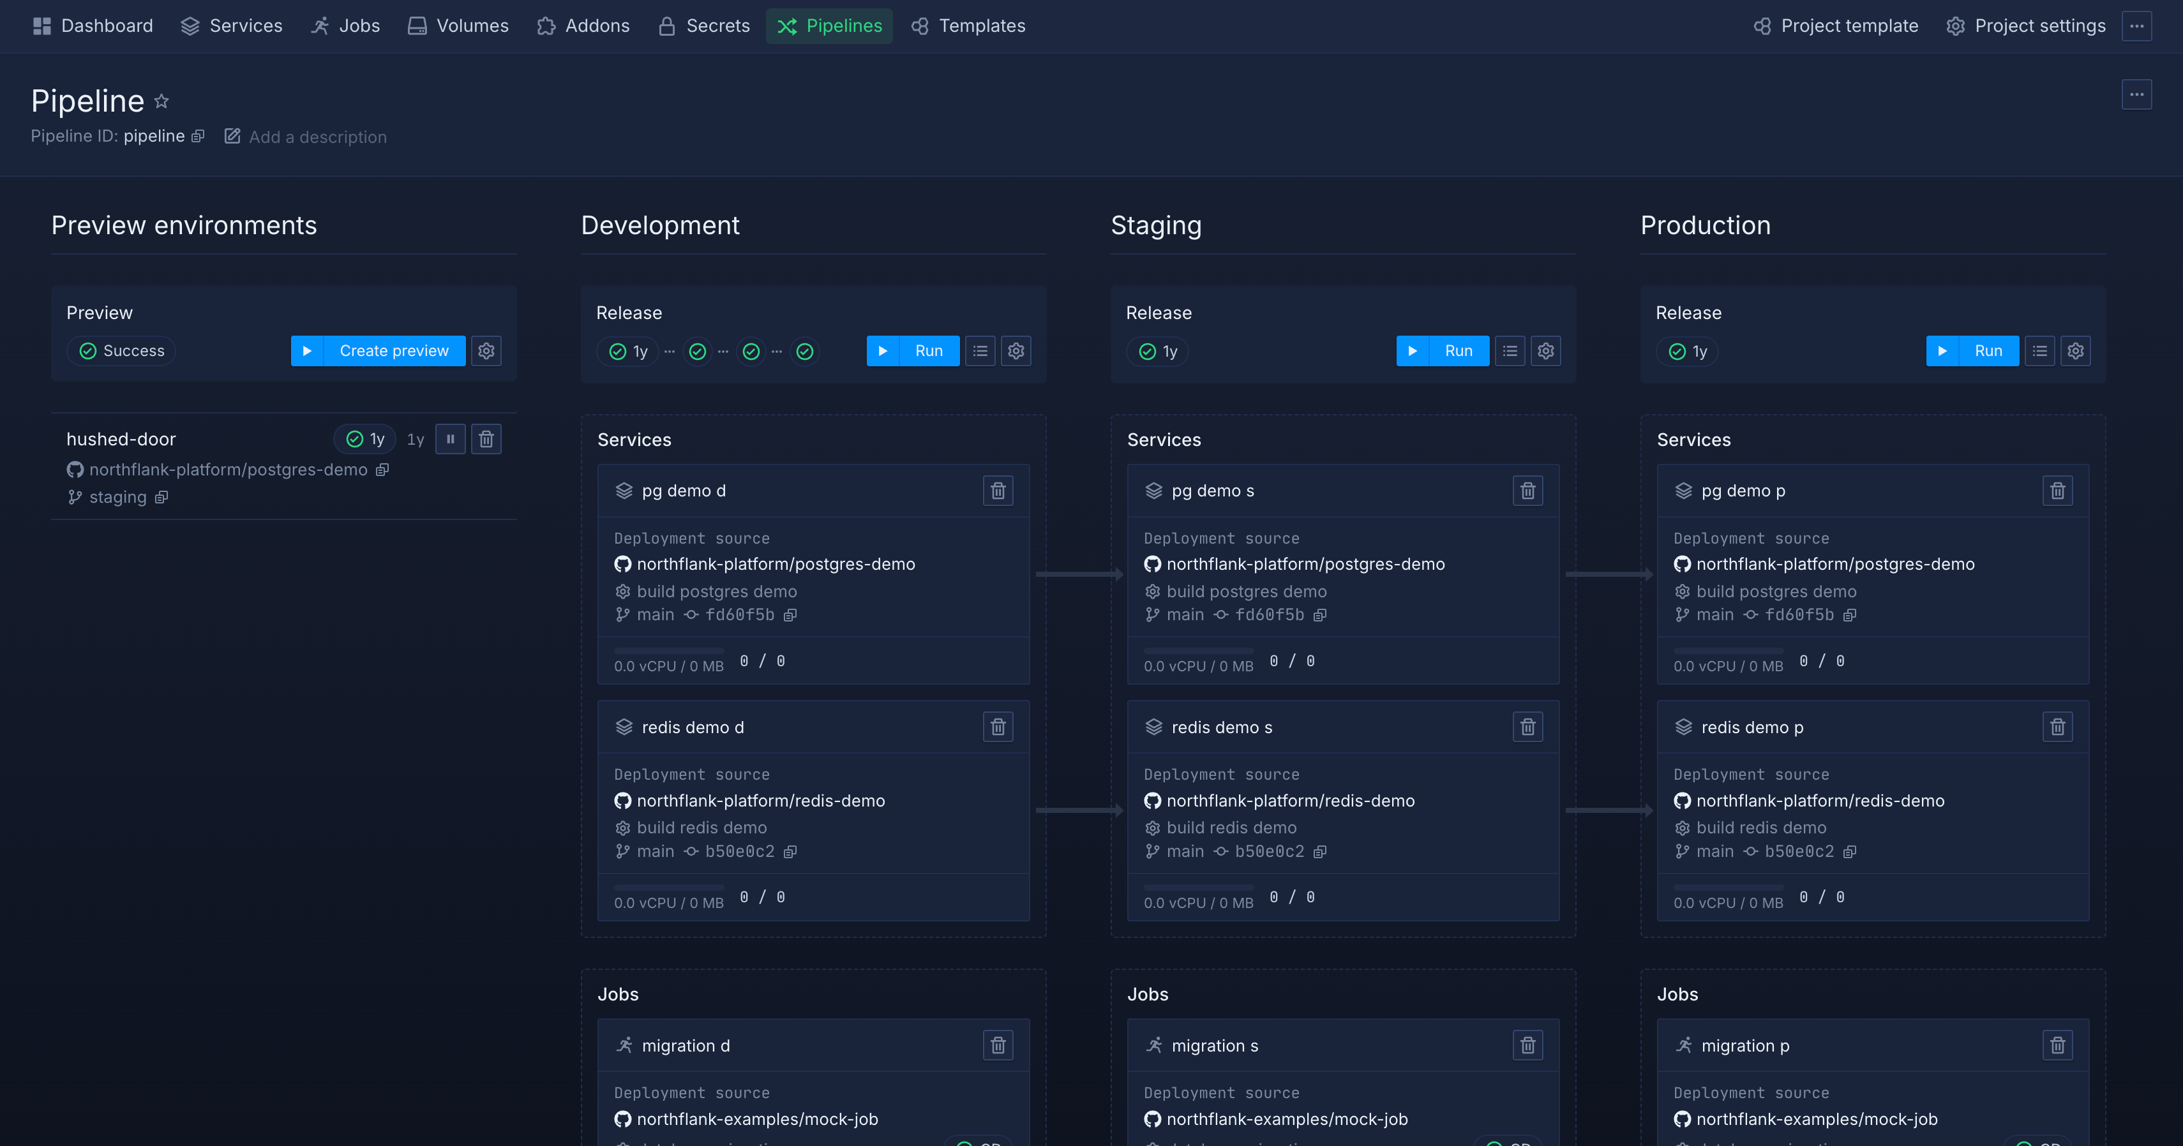
Task: Open the Jobs tab
Action: point(346,26)
